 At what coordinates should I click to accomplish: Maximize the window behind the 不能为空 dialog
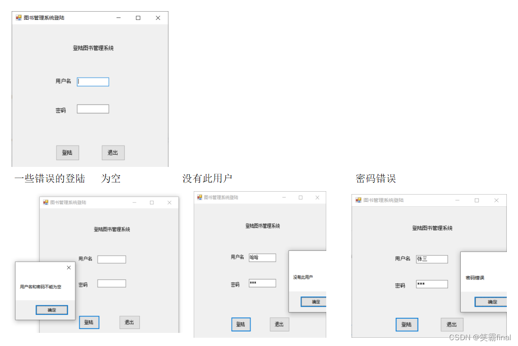pyautogui.click(x=152, y=203)
